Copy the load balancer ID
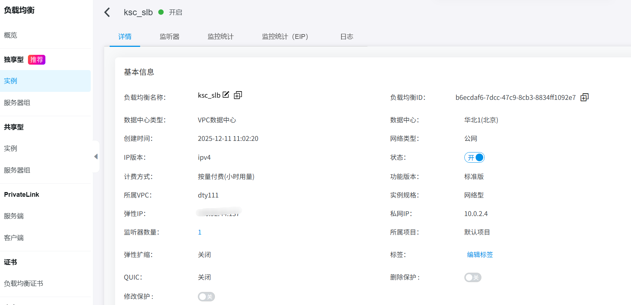The width and height of the screenshot is (631, 305). 584,97
